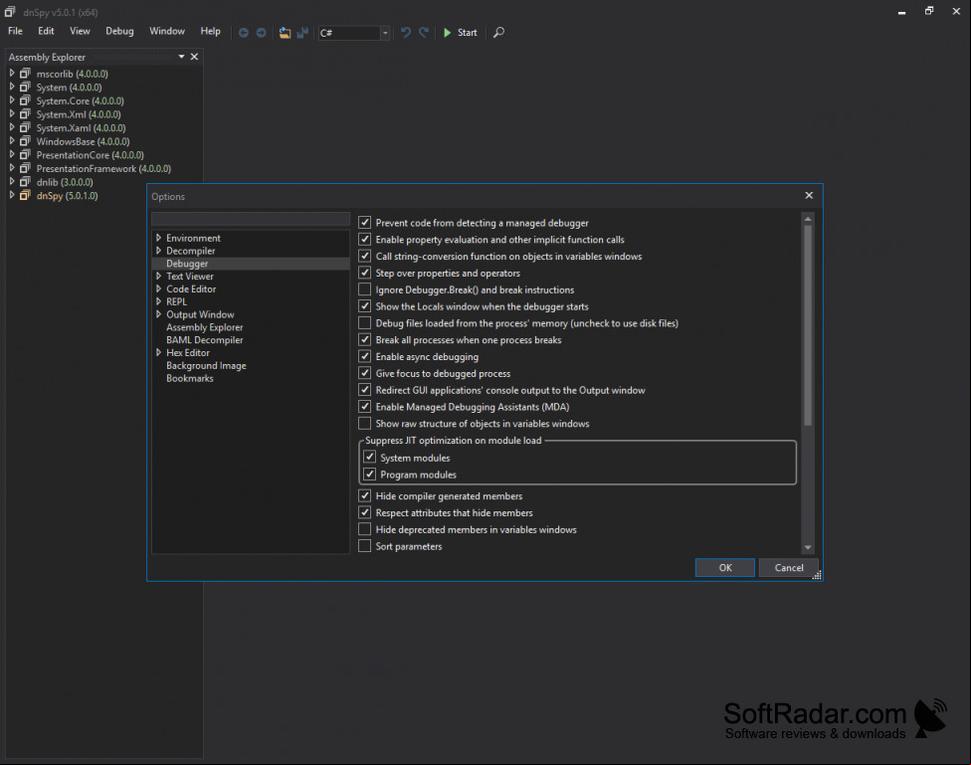The image size is (971, 765).
Task: Expand the PresentationCore assembly node
Action: pyautogui.click(x=12, y=154)
